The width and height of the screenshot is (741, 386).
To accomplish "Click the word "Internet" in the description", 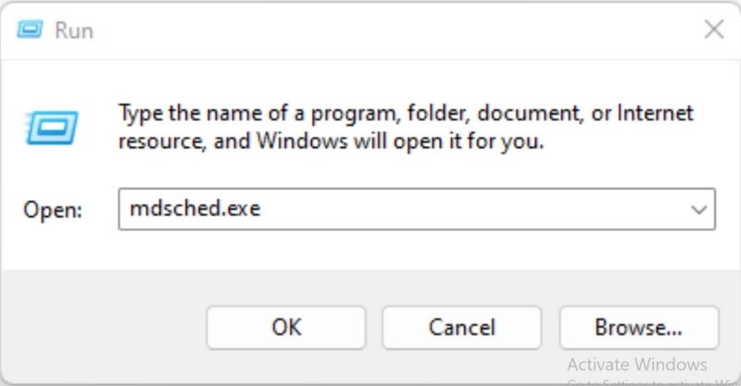I will point(653,115).
